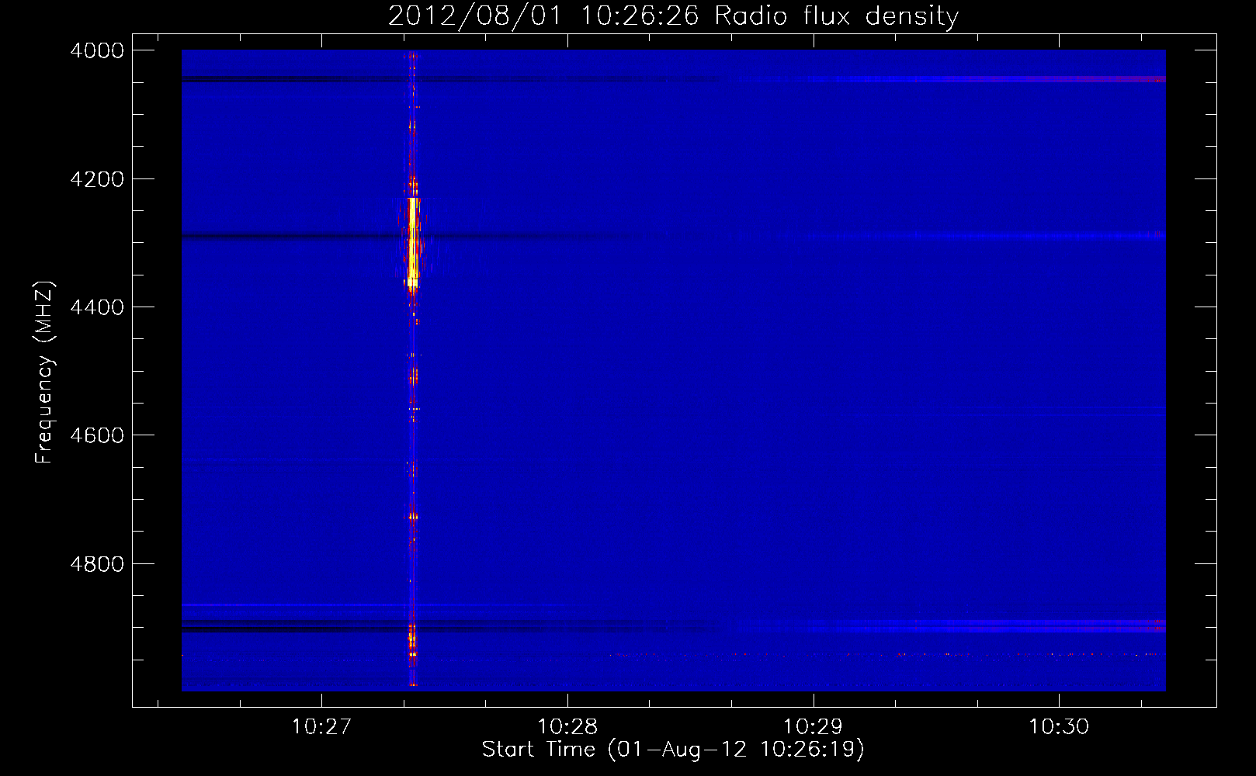
Task: Click the 10:29 time axis label
Action: click(x=813, y=726)
